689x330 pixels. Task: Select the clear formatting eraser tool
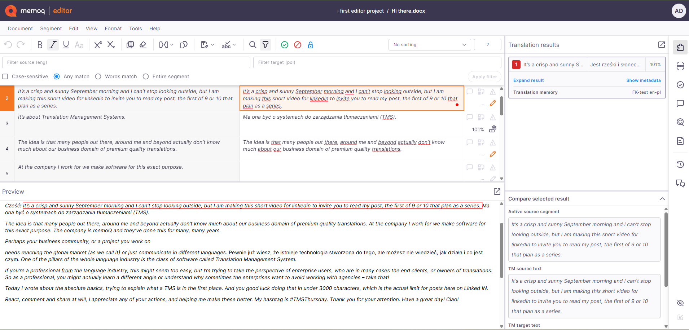pos(143,45)
